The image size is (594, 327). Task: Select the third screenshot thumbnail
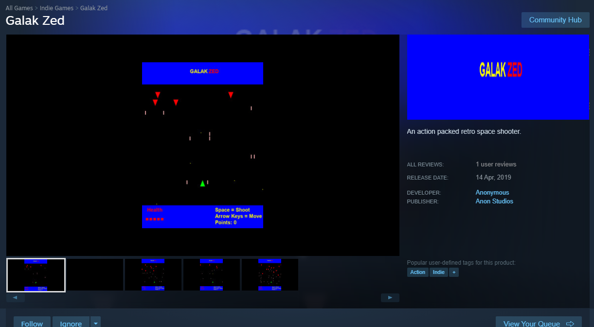click(153, 275)
